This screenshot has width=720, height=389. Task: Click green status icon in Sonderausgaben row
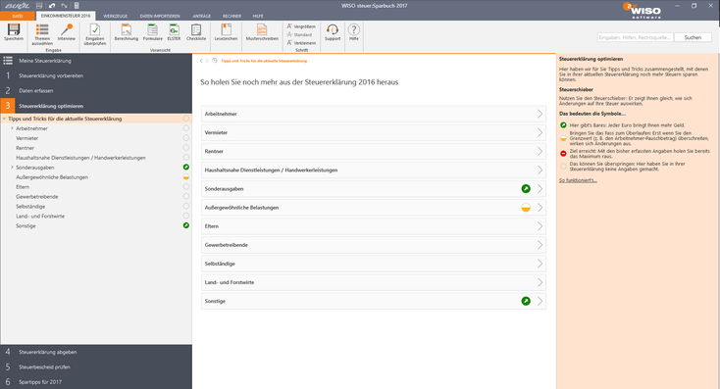(526, 188)
